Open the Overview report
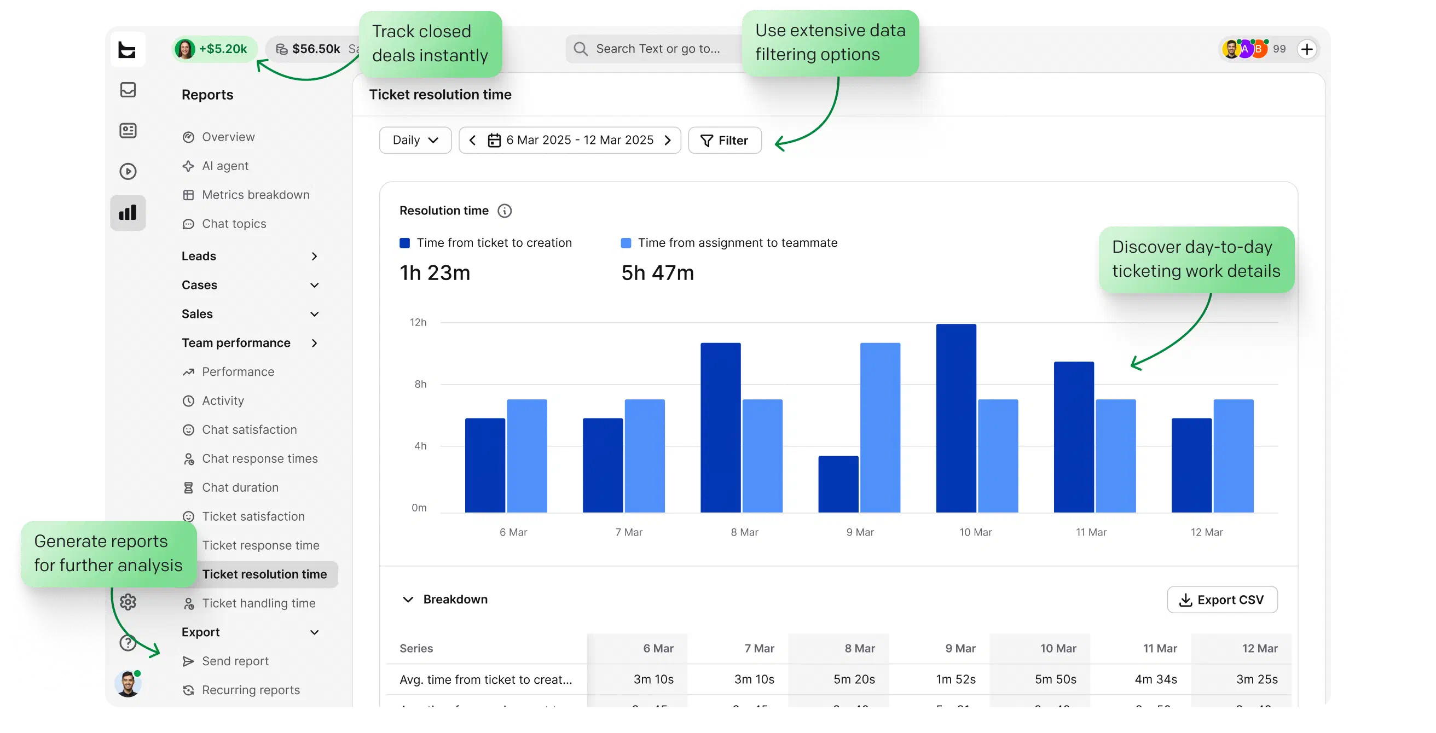This screenshot has width=1436, height=733. click(x=218, y=137)
